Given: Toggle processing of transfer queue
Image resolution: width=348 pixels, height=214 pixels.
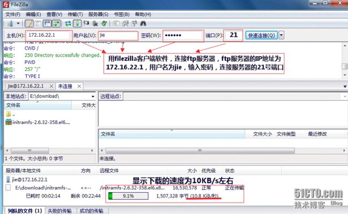Looking at the screenshot, I should tap(77, 23).
